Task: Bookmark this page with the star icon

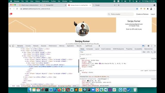Action: [137, 9]
